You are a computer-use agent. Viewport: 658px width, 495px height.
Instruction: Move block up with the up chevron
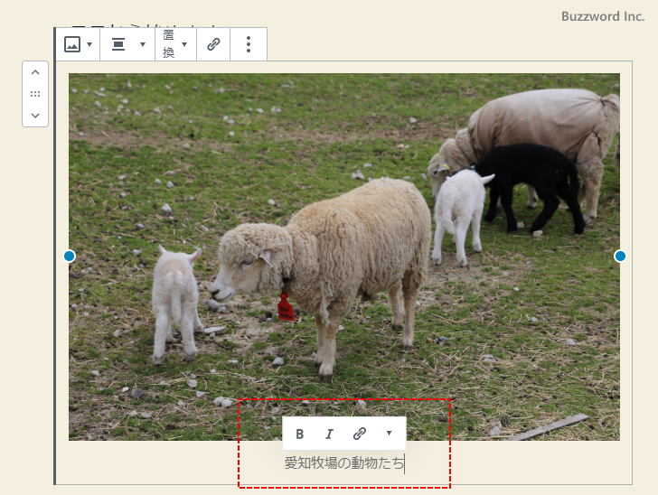click(x=35, y=73)
